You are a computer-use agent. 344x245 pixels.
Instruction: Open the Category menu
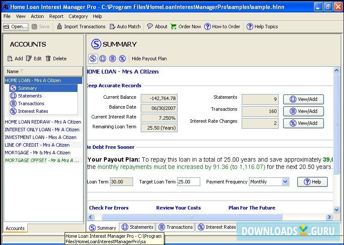78,16
